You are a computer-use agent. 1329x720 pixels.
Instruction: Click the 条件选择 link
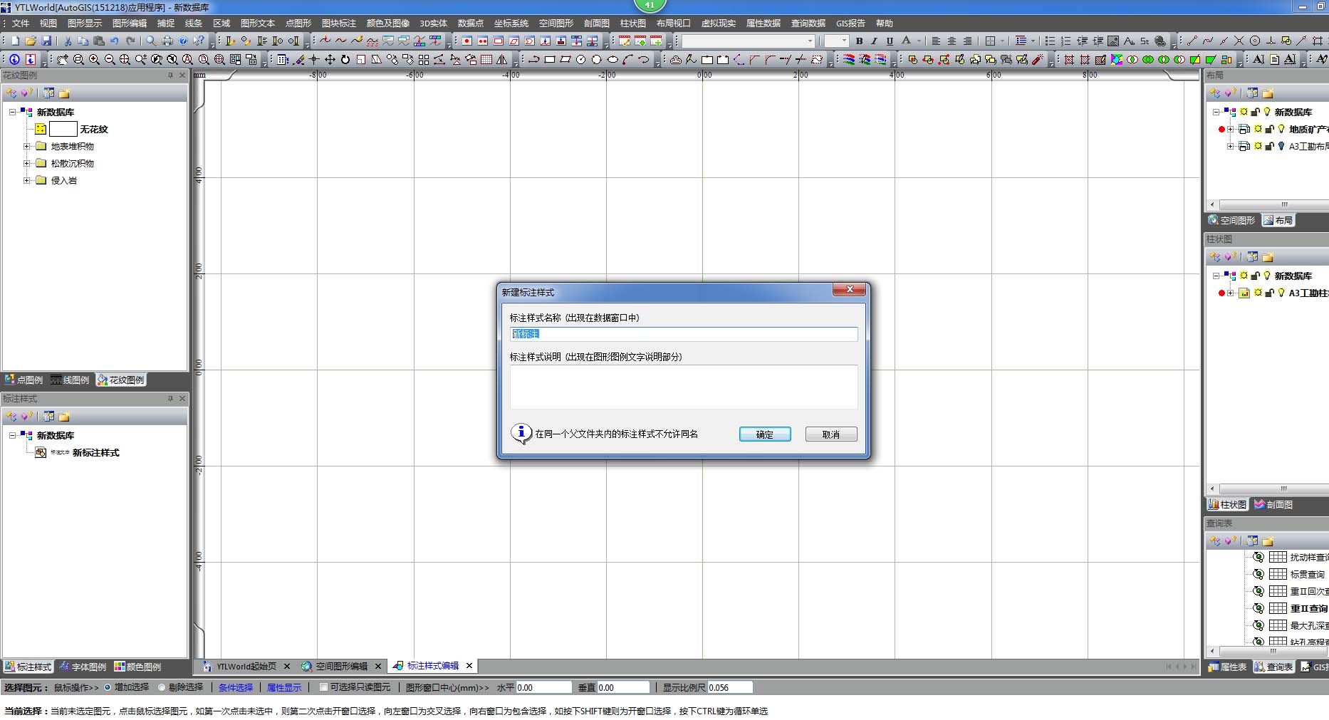click(236, 687)
